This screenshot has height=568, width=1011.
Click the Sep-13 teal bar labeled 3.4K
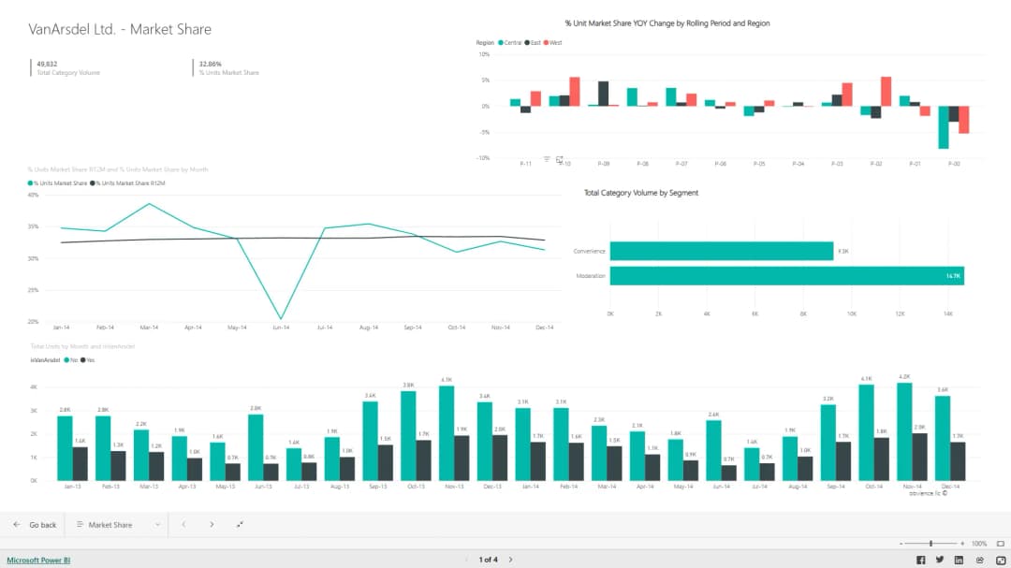pyautogui.click(x=370, y=441)
